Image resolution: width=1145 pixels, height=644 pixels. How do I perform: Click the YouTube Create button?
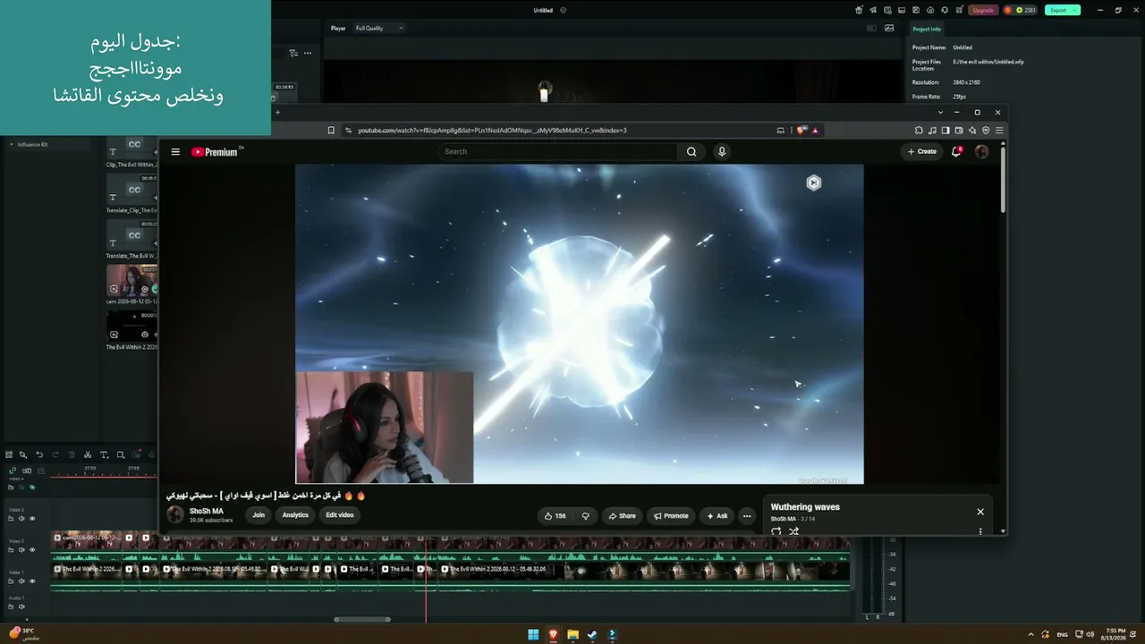(922, 152)
